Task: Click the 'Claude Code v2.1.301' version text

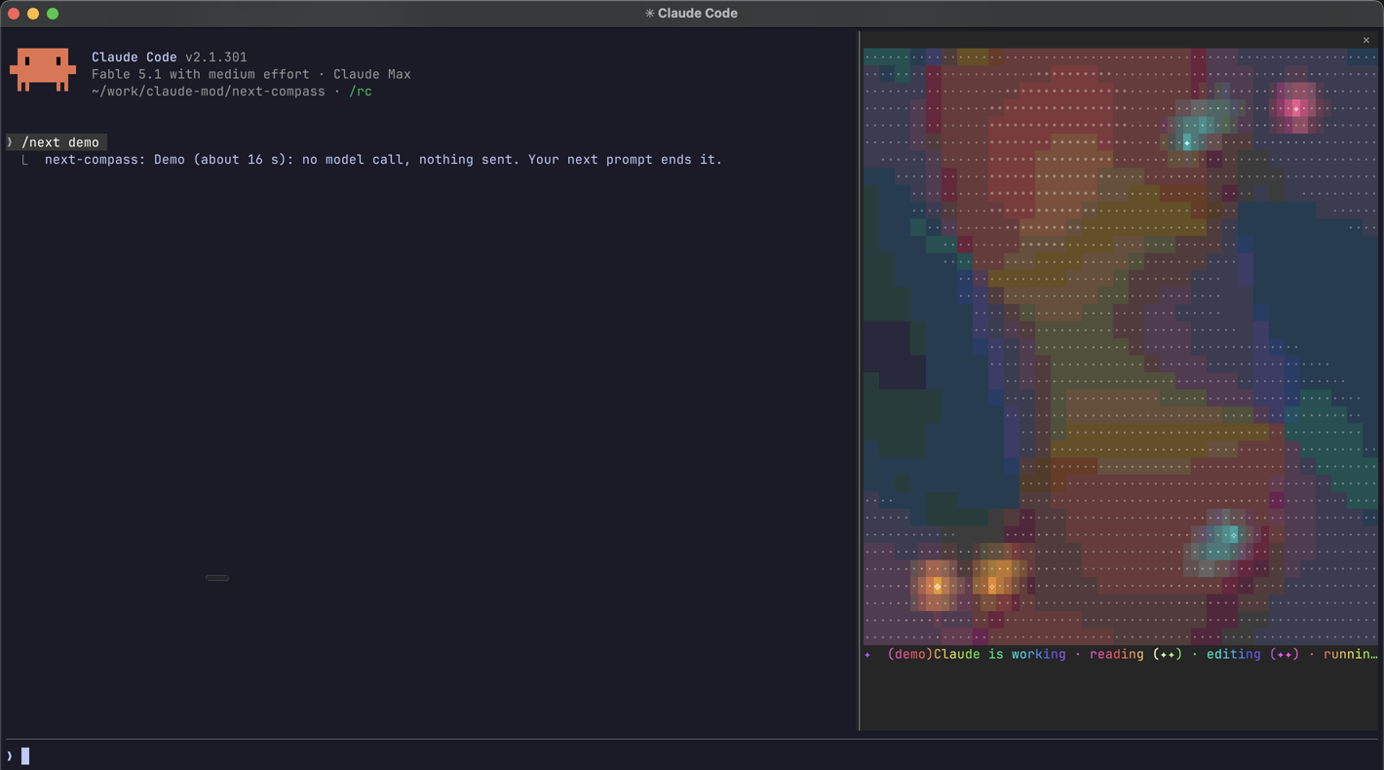Action: coord(170,58)
